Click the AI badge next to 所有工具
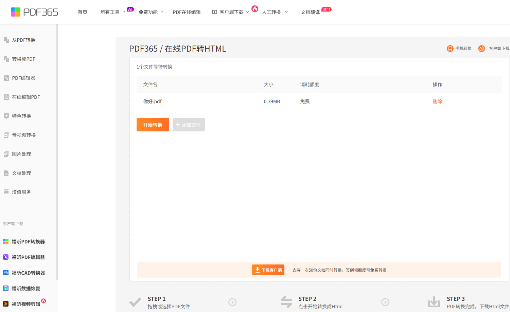 click(x=130, y=10)
